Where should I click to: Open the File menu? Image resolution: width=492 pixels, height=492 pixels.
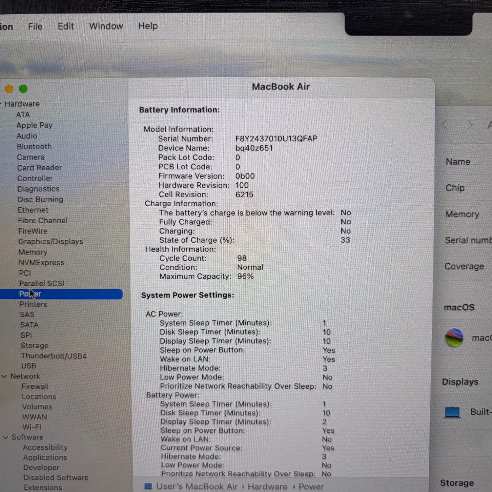(35, 26)
